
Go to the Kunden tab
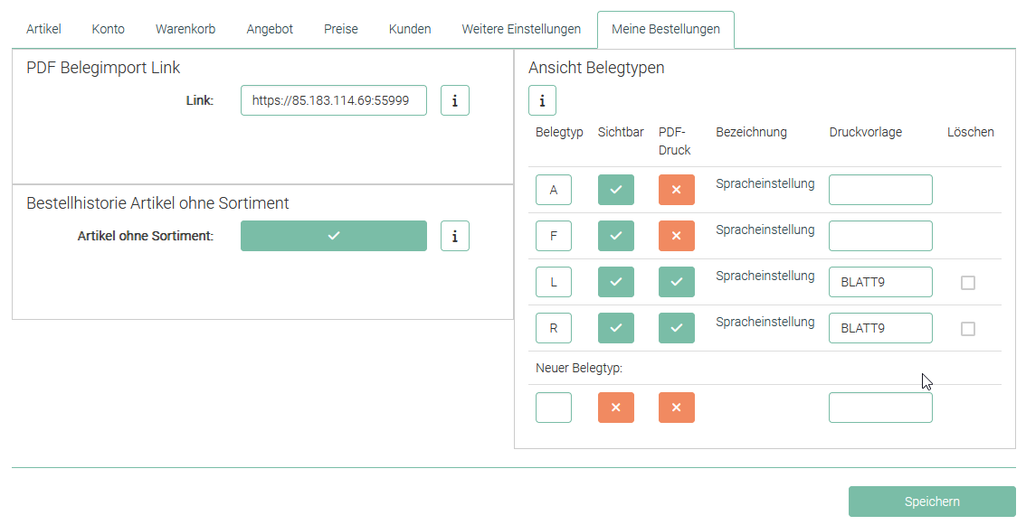pyautogui.click(x=410, y=29)
